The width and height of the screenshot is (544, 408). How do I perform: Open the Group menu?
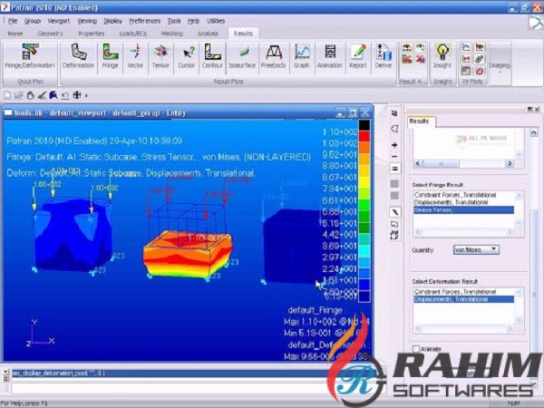(x=33, y=21)
